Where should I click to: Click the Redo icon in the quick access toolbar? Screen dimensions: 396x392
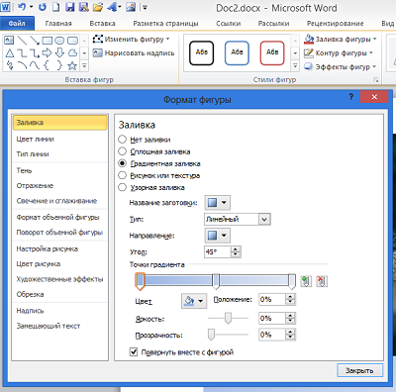coord(43,7)
